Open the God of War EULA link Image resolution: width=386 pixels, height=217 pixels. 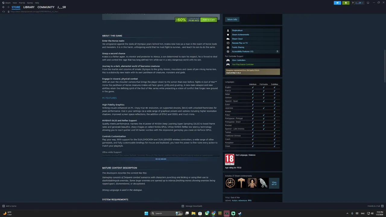tap(233, 73)
